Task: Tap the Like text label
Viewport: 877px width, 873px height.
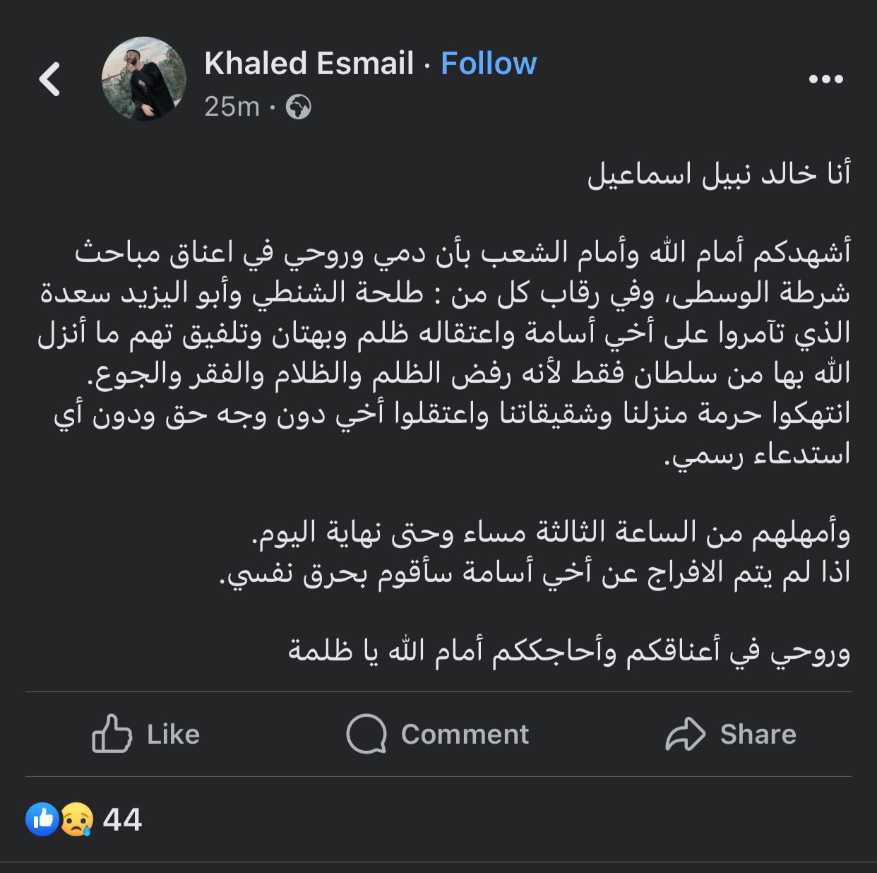Action: click(x=173, y=735)
